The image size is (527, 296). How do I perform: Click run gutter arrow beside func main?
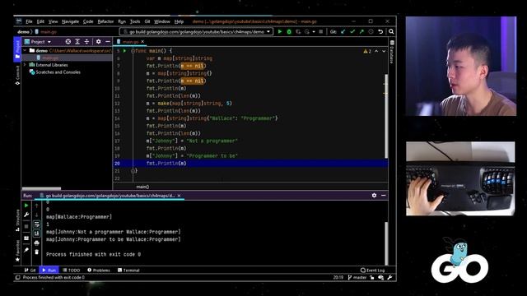124,51
